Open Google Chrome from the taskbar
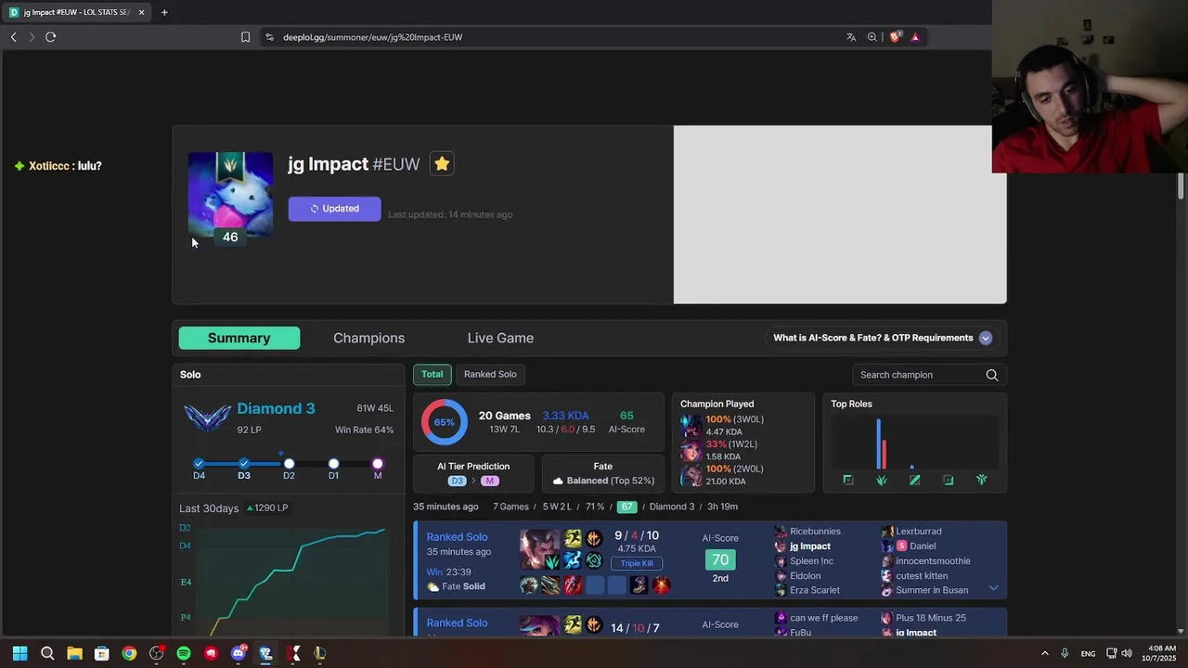 click(x=129, y=653)
